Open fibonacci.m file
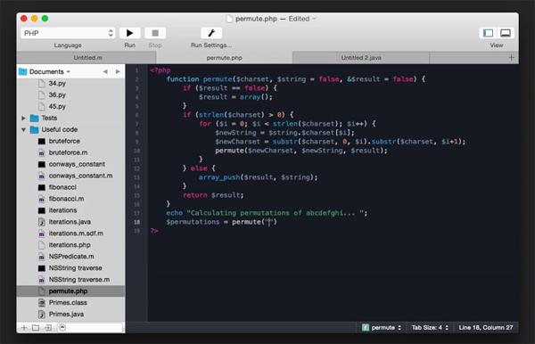The width and height of the screenshot is (535, 344). point(66,199)
